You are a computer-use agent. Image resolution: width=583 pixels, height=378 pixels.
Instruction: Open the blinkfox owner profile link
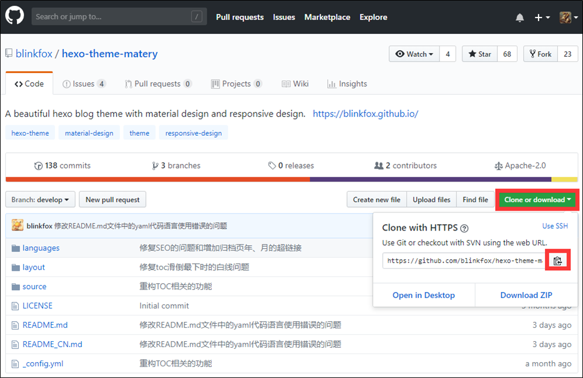[34, 53]
